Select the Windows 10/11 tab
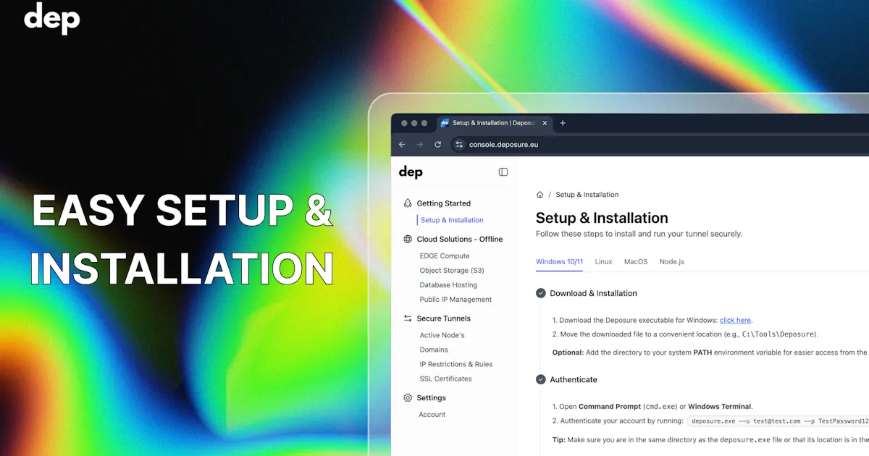The height and width of the screenshot is (456, 869). pos(559,261)
